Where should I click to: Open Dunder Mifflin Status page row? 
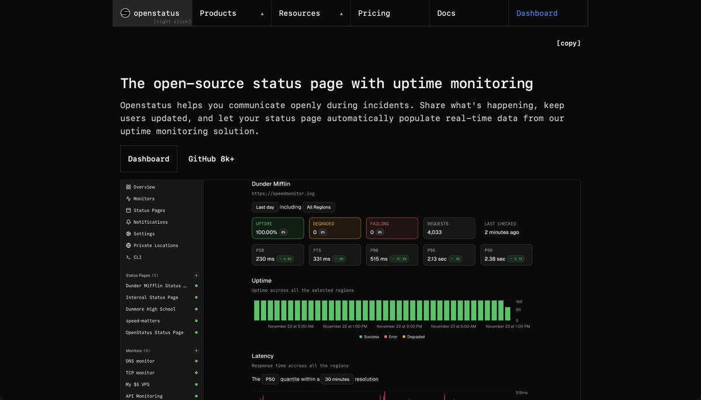162,286
